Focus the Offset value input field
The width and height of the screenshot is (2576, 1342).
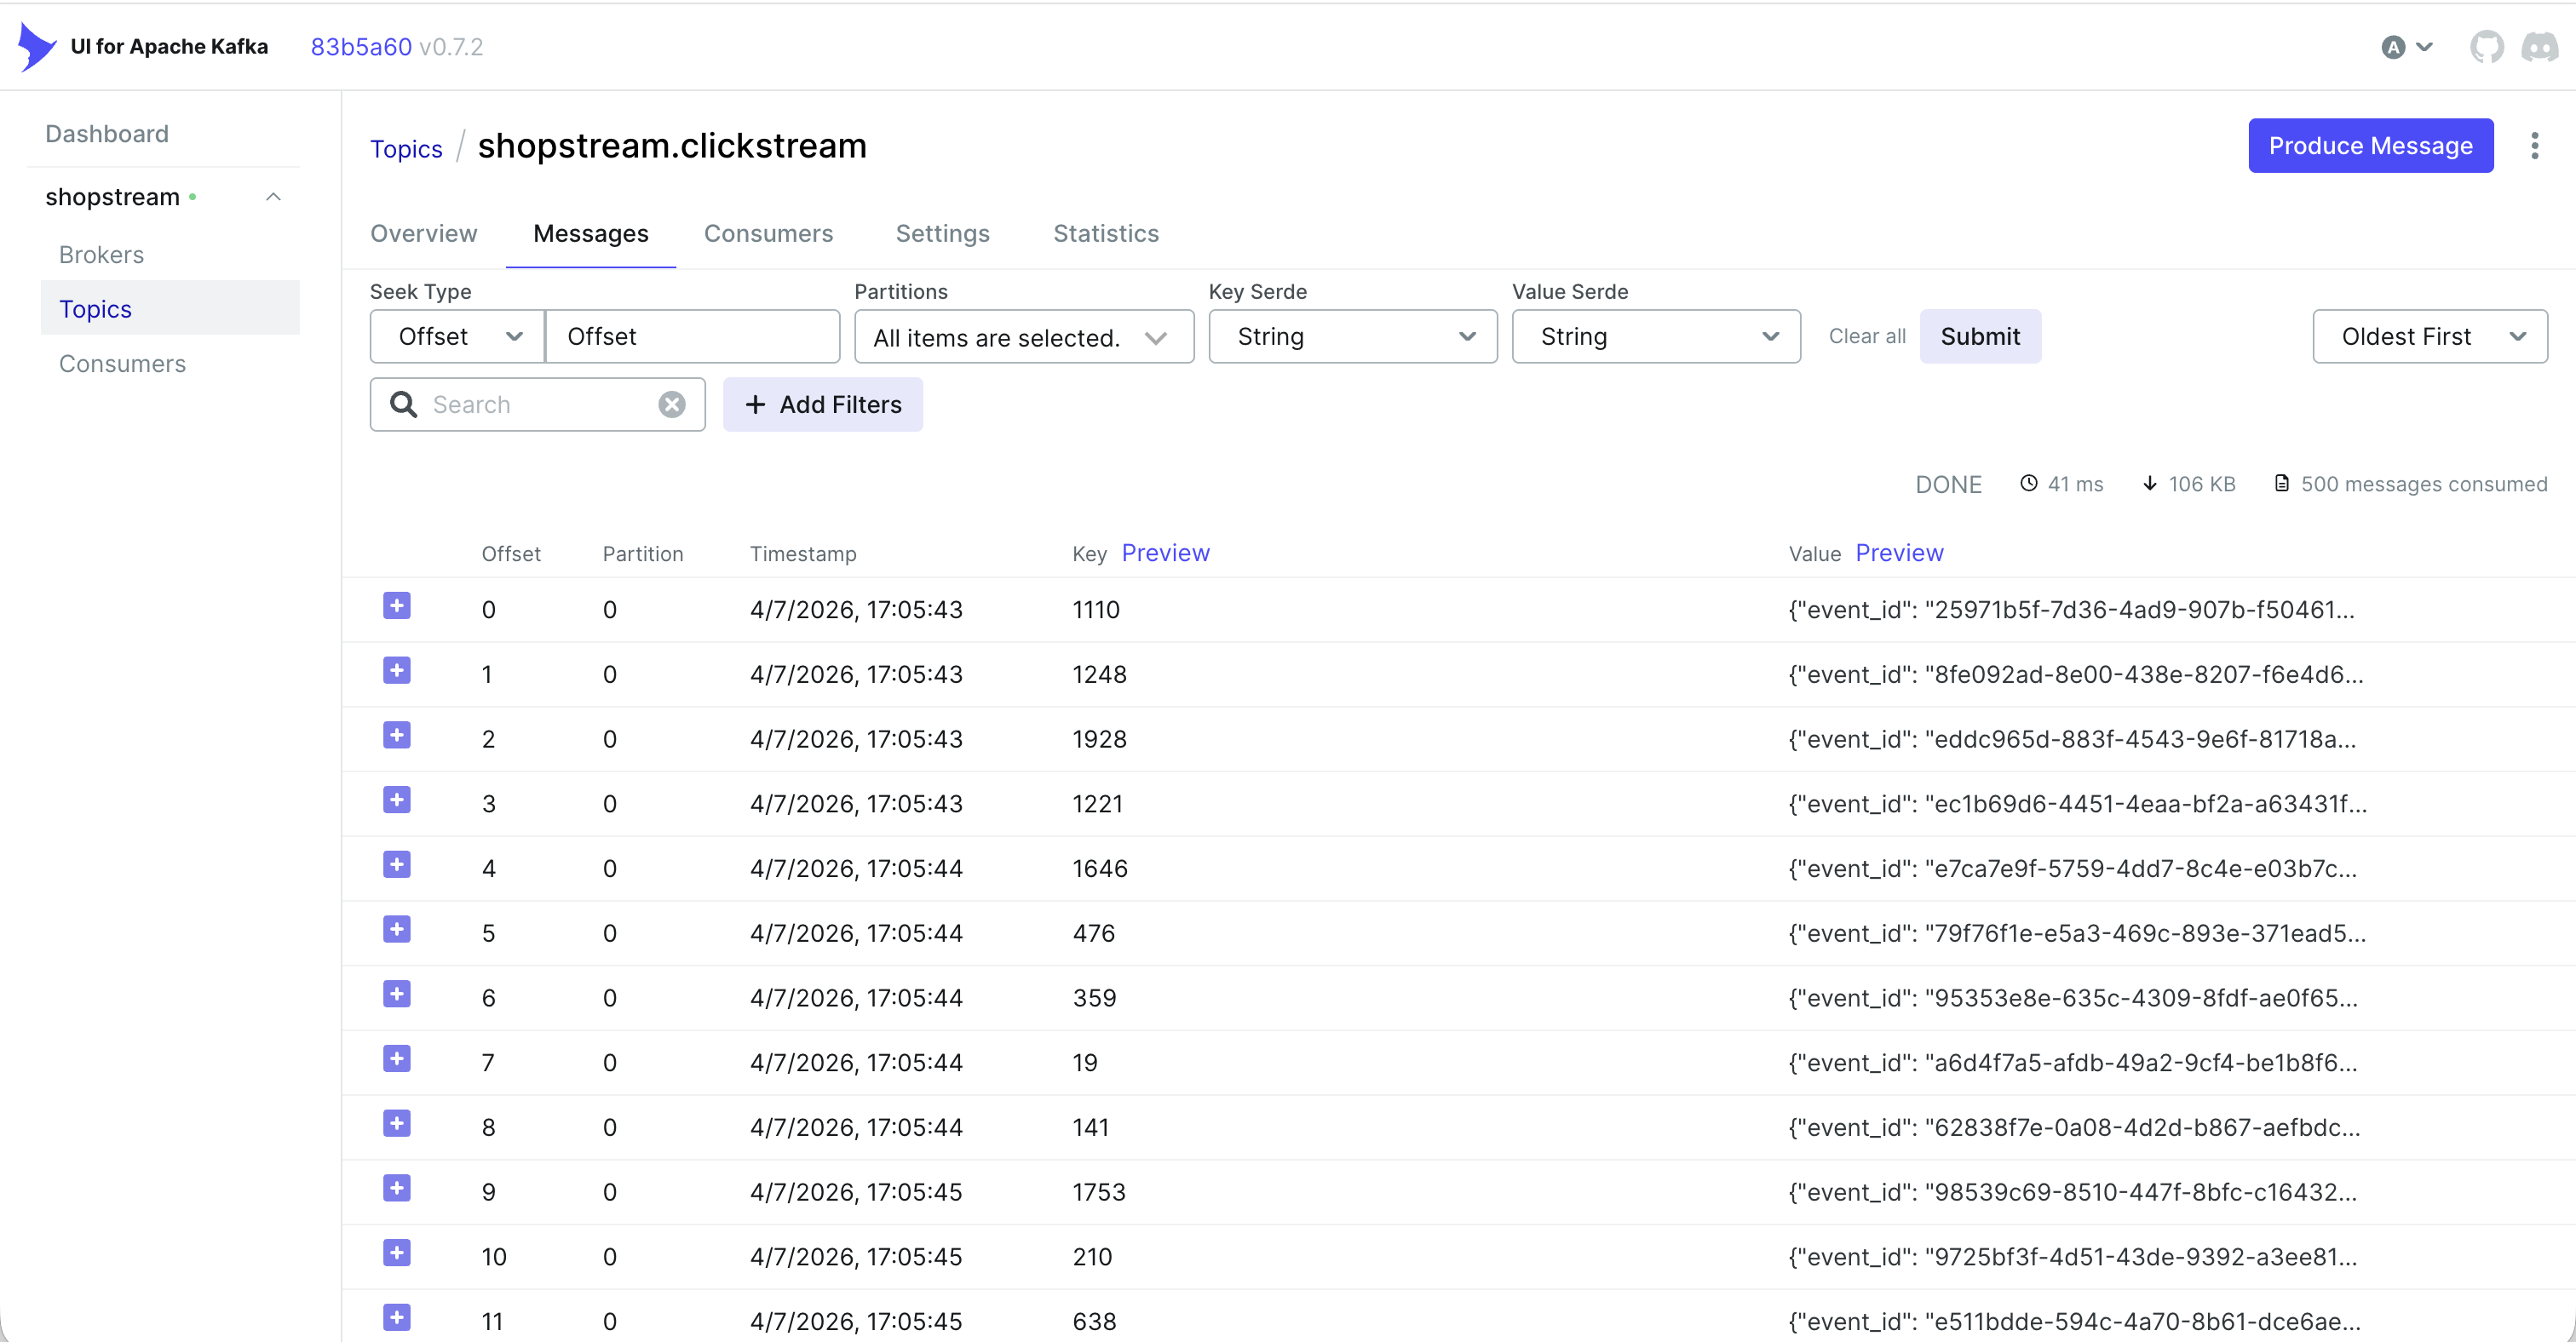pyautogui.click(x=692, y=336)
